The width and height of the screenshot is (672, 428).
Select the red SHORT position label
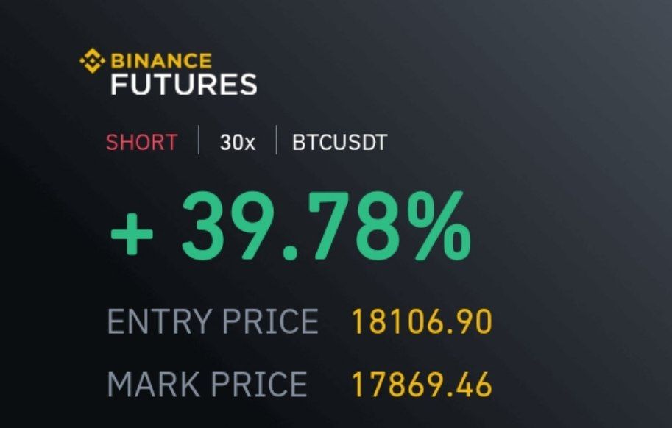tap(142, 142)
